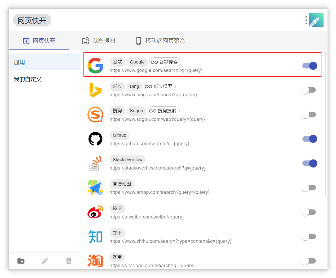Viewport: 336px width, 278px height.
Task: Click the bing.com search URL text
Action: coord(153,95)
